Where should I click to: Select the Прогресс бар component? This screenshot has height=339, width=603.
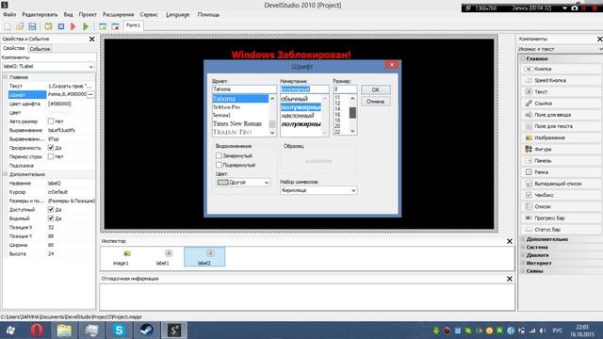coord(561,218)
